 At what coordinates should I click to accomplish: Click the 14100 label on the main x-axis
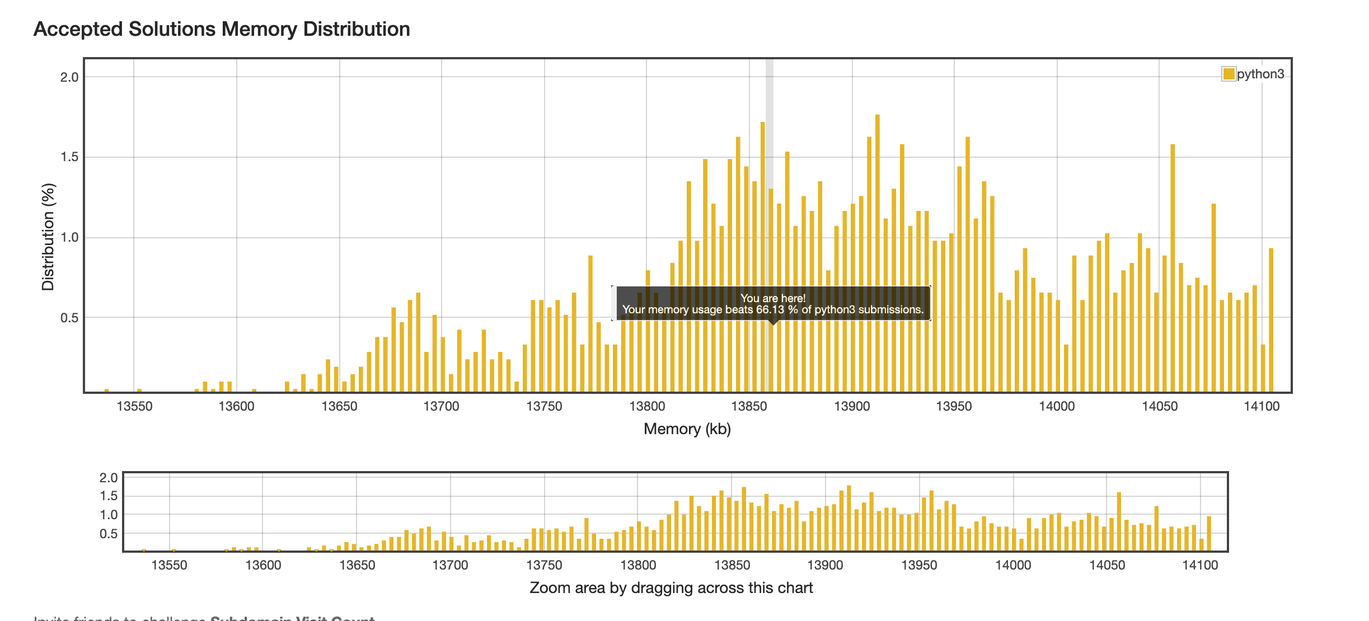(x=1262, y=406)
